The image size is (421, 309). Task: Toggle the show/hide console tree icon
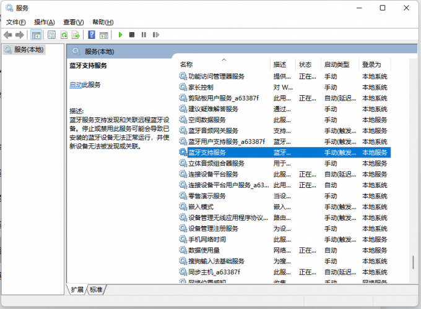click(x=37, y=35)
